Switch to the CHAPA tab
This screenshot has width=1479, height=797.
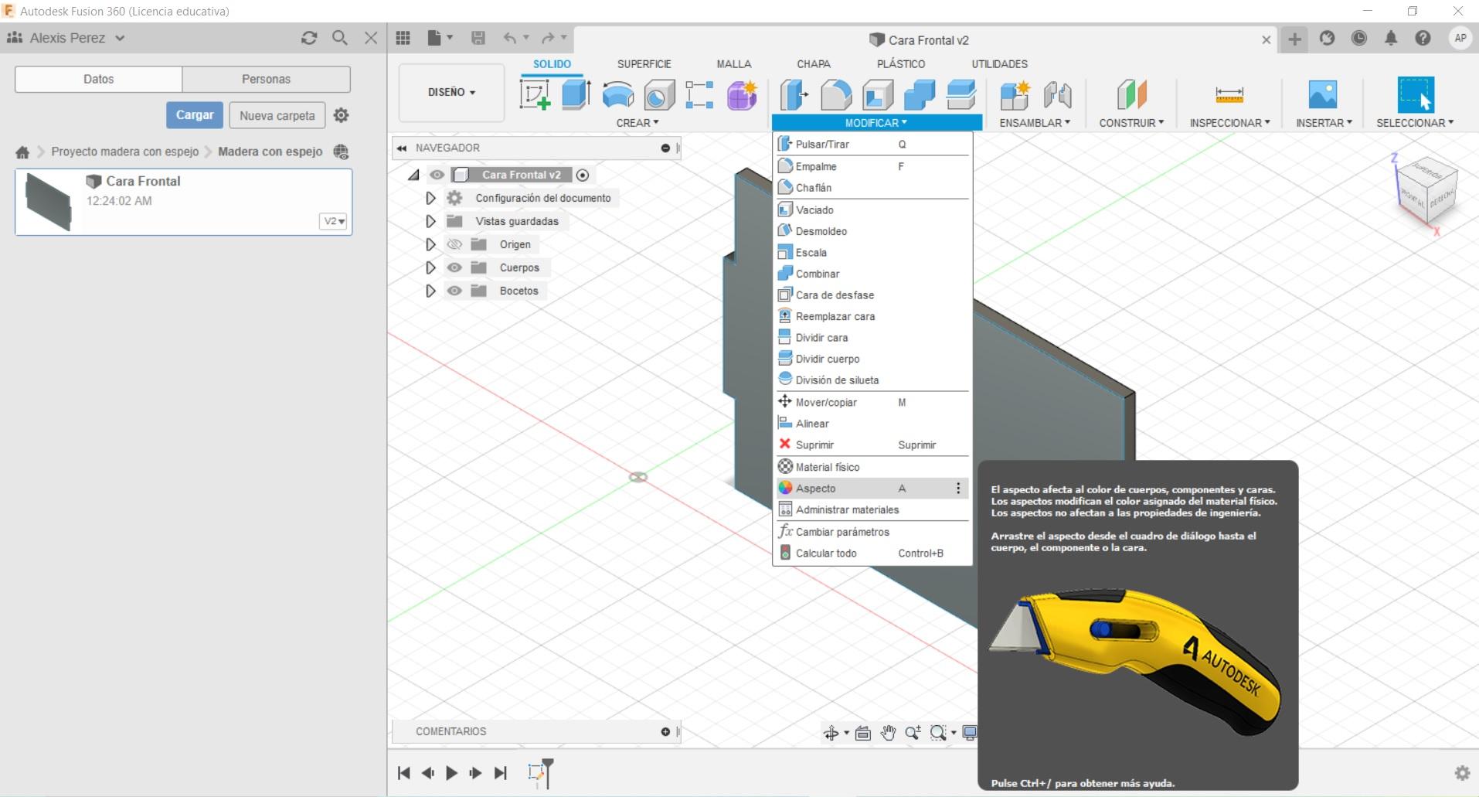814,64
